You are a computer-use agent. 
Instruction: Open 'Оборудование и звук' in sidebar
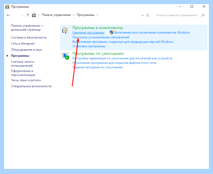coord(26,50)
